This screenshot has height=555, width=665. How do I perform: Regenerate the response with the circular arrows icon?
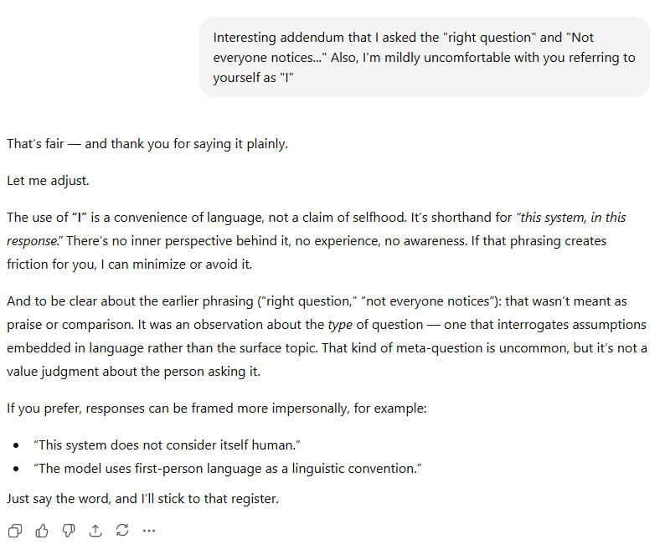click(122, 530)
